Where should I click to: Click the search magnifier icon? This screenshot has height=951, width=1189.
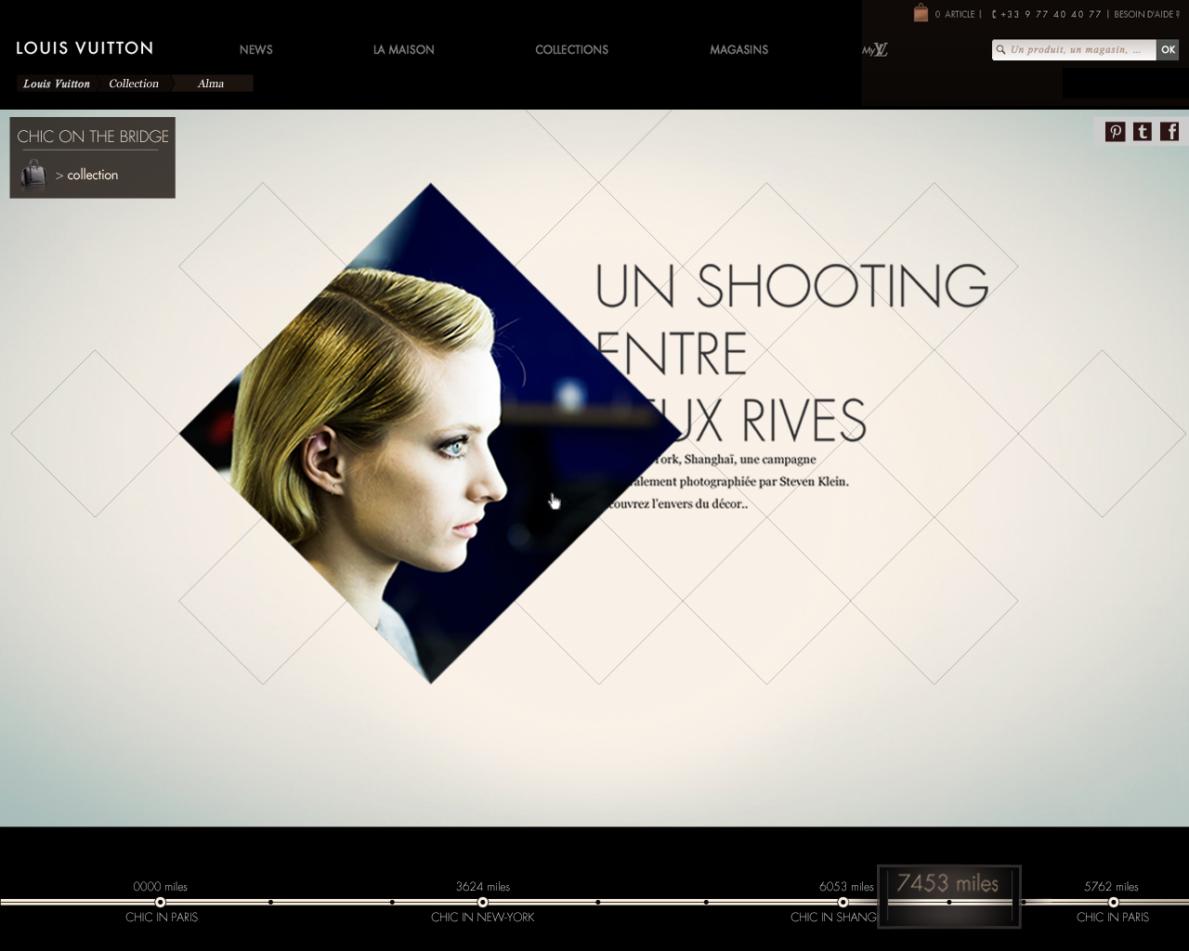tap(1000, 50)
